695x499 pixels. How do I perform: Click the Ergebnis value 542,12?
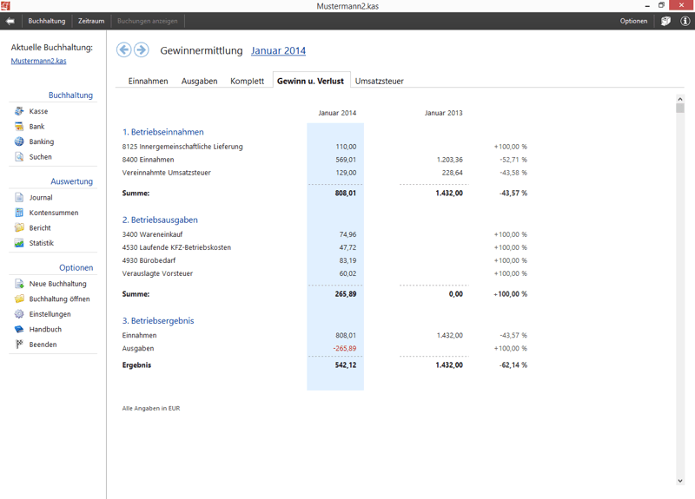point(345,364)
